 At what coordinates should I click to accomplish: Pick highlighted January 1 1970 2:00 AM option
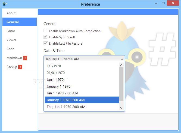pos(82,100)
